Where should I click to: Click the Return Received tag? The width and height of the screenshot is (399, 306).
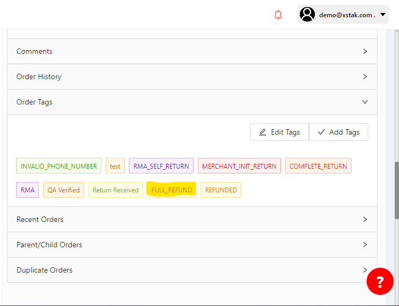click(115, 190)
